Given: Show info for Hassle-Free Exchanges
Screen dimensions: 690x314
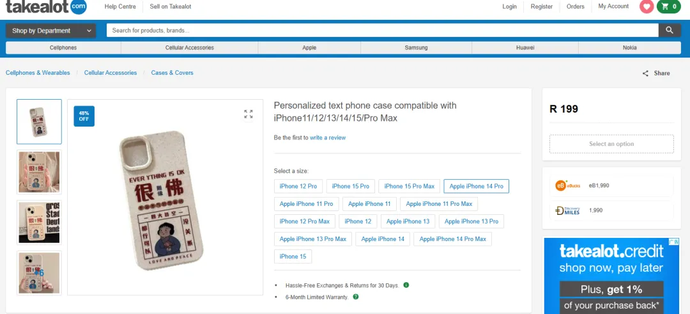Looking at the screenshot, I should tap(406, 285).
